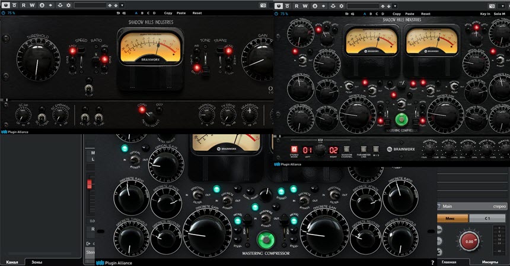Select setting slot C in dual-meter compressor

click(377, 14)
